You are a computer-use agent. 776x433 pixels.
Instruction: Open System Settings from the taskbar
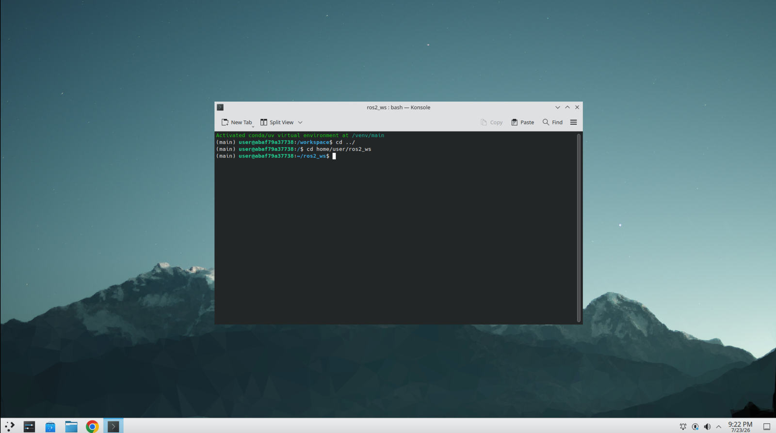pos(29,426)
